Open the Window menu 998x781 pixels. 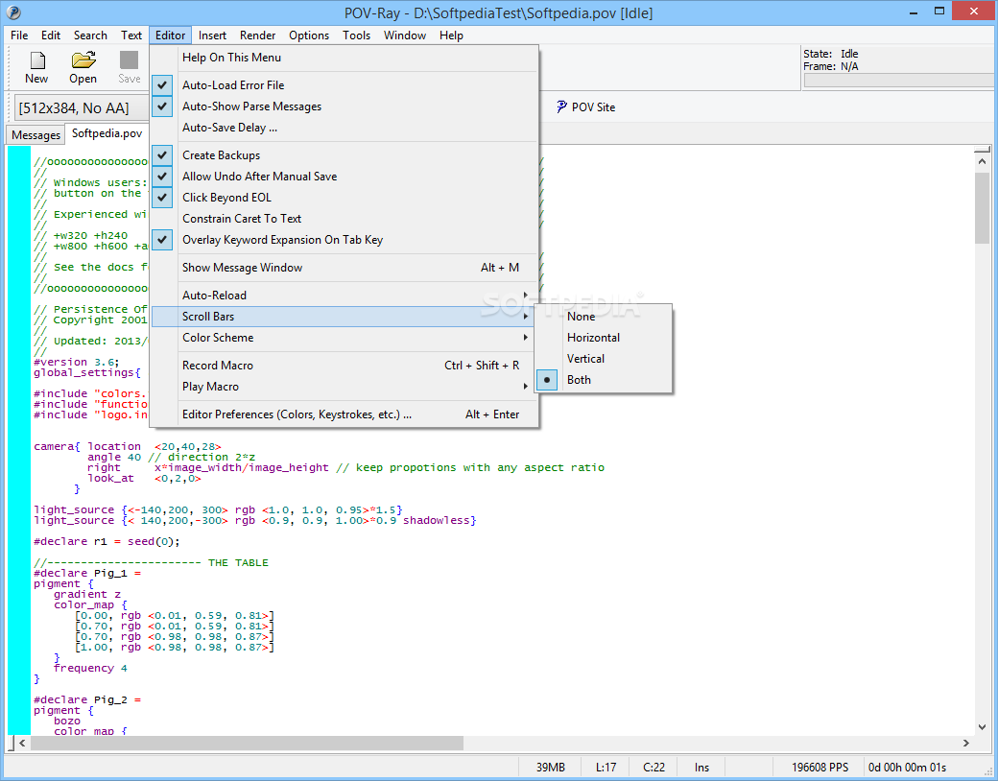(405, 35)
